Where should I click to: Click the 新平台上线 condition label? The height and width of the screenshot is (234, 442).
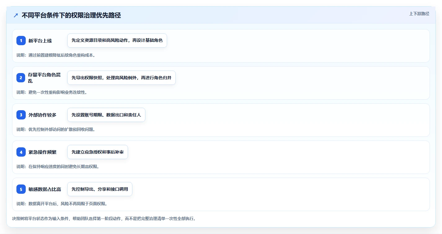click(x=40, y=41)
